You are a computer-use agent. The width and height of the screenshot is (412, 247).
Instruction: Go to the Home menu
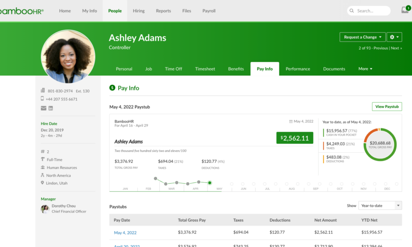coord(65,11)
